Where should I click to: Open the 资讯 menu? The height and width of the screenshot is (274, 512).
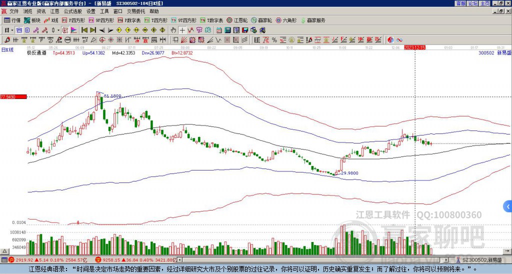[x=41, y=11]
